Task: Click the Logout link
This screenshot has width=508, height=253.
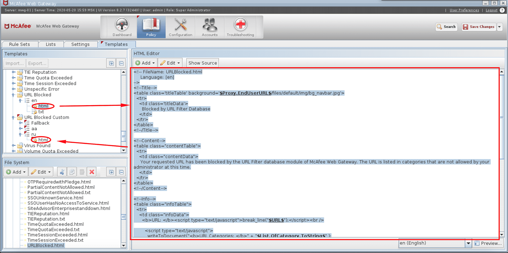Action: tap(491, 10)
